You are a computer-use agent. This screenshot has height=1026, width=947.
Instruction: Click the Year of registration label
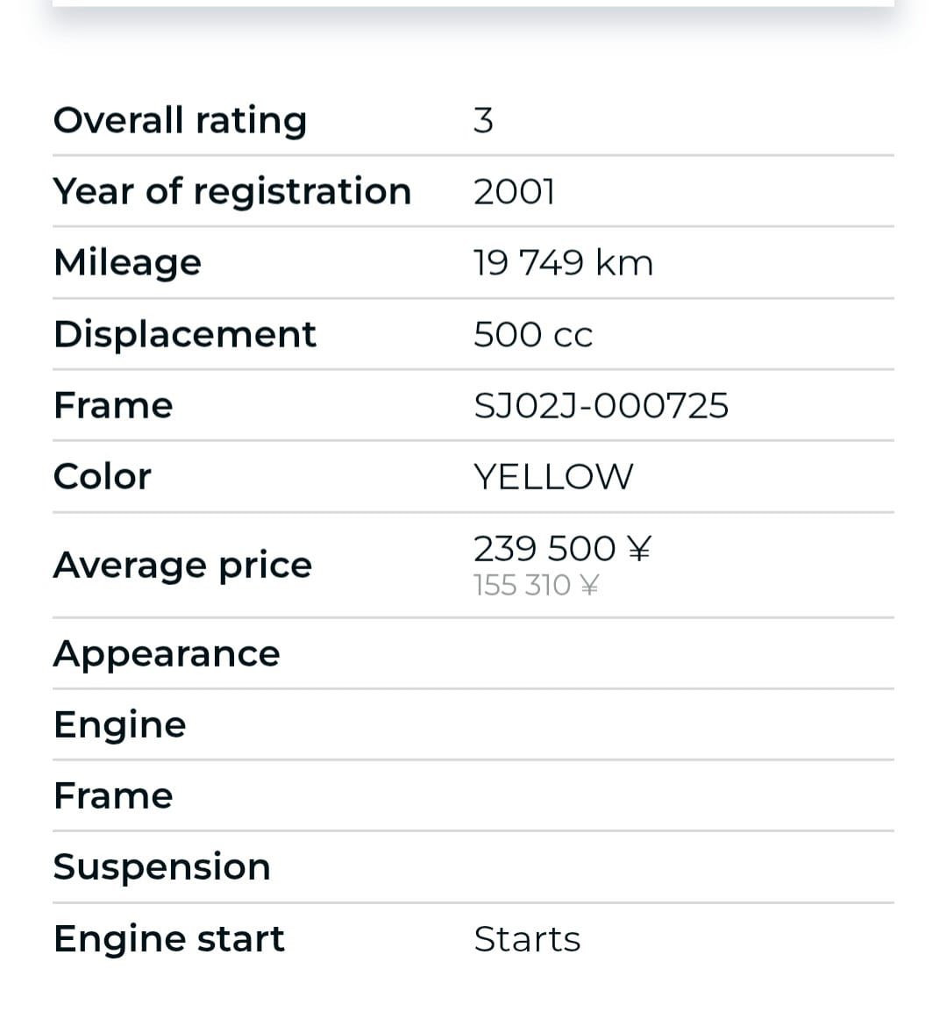(231, 191)
